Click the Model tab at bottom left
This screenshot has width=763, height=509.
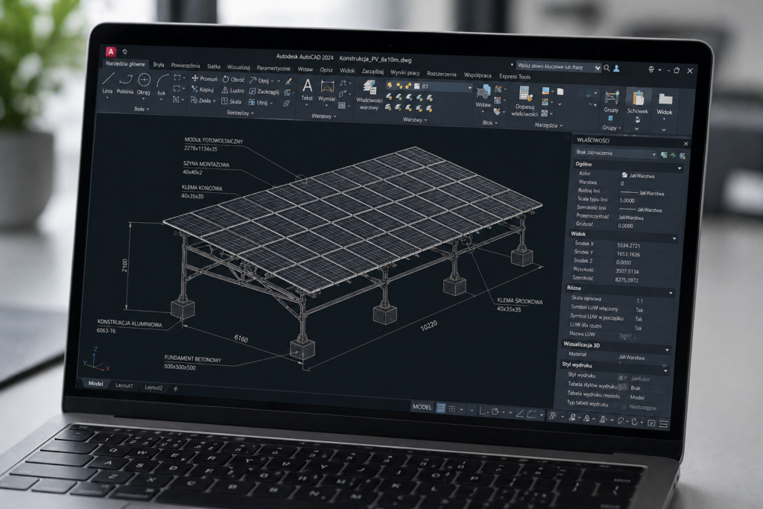95,384
